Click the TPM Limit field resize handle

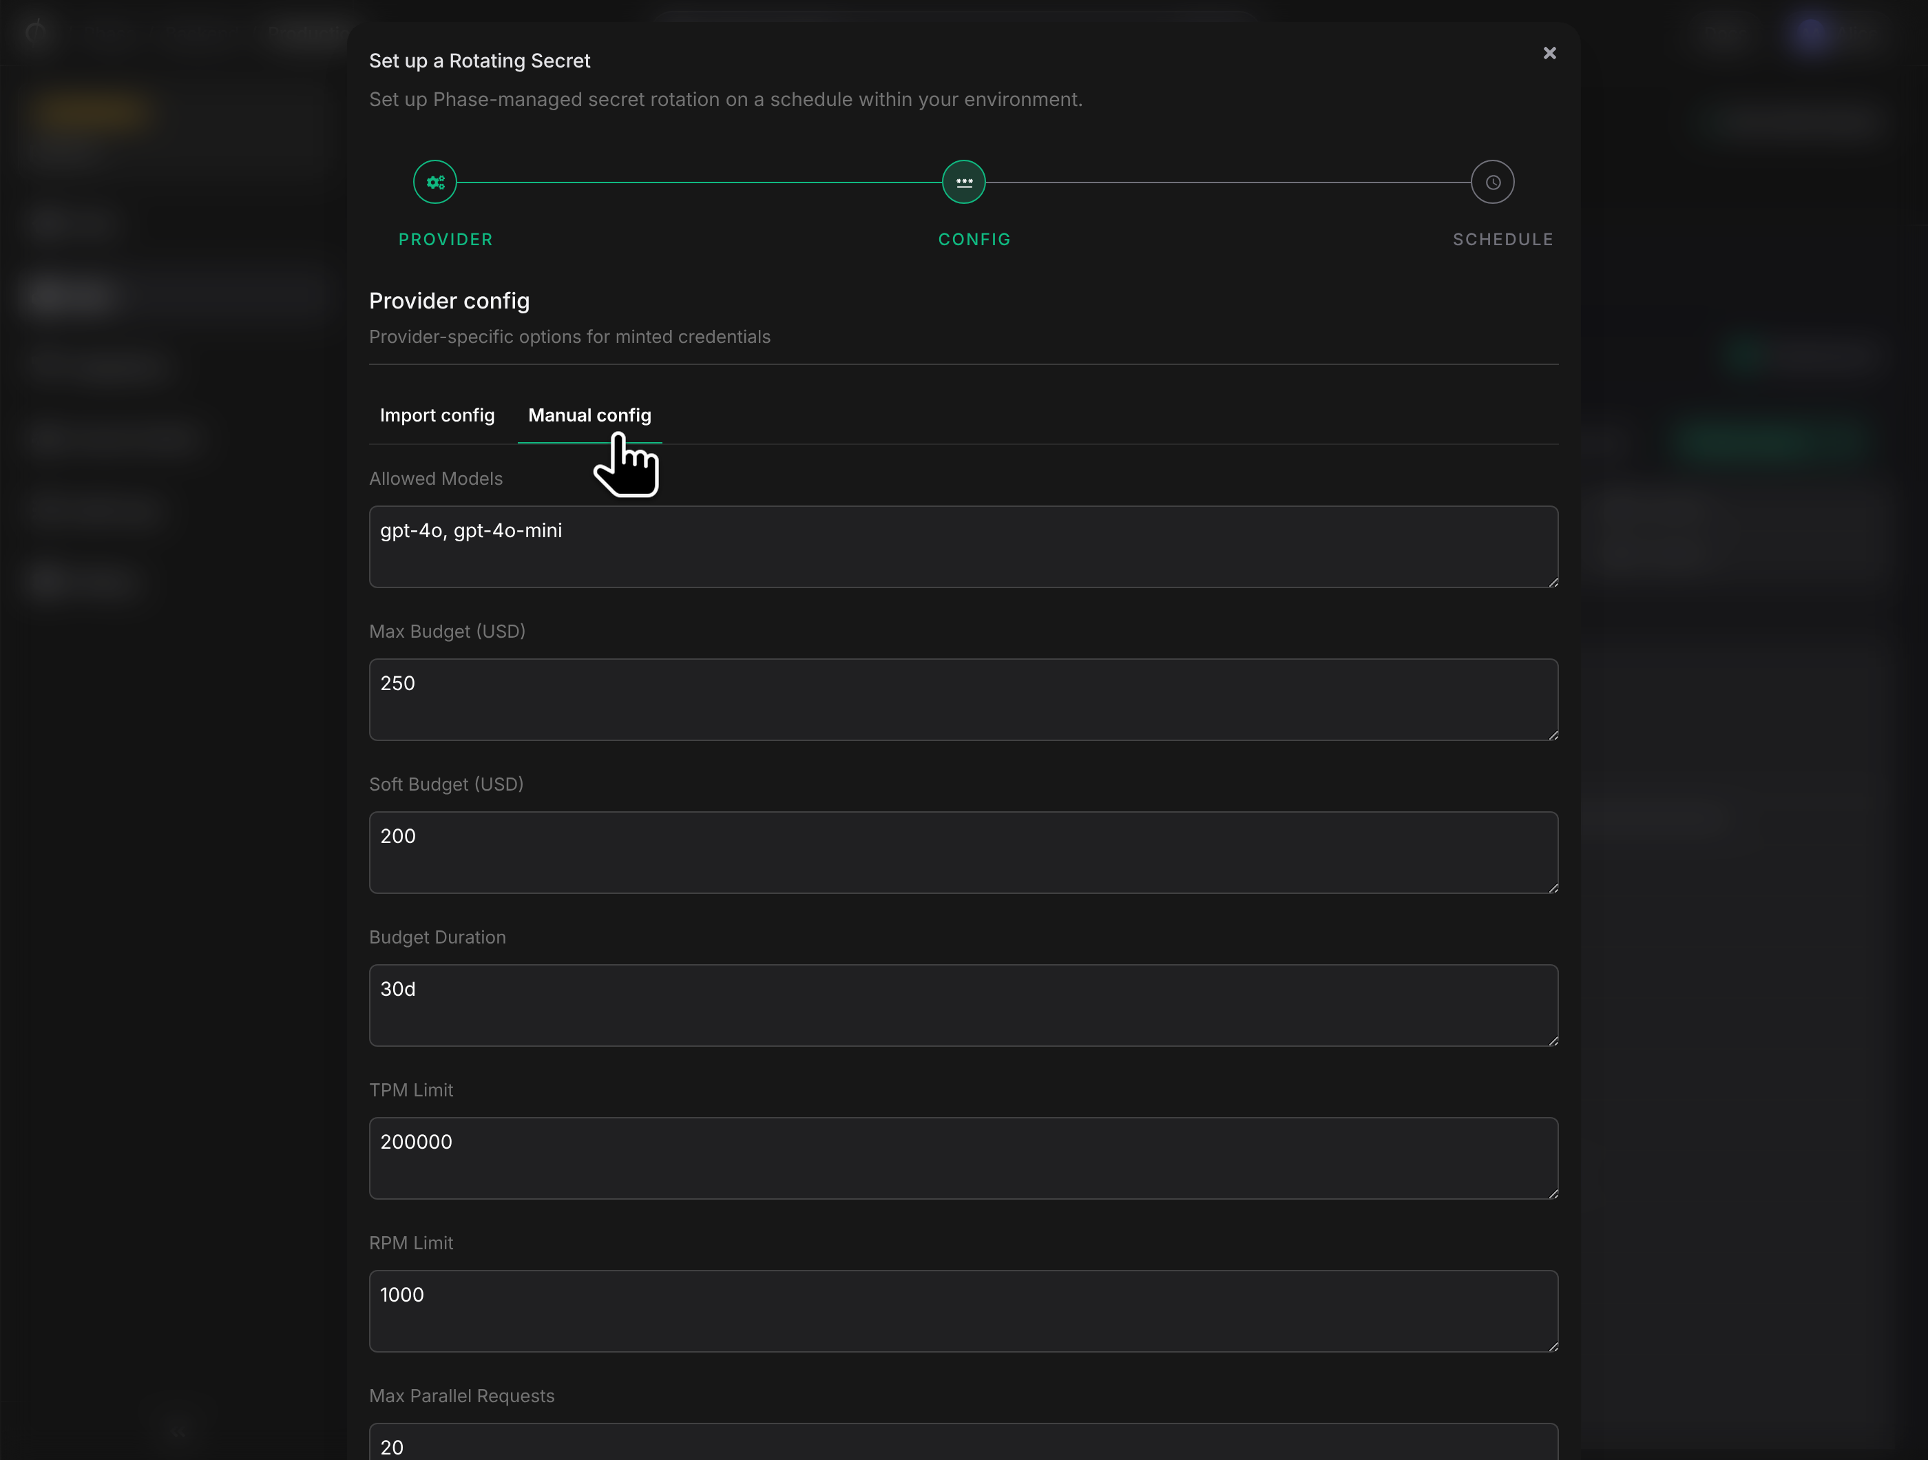click(1552, 1193)
